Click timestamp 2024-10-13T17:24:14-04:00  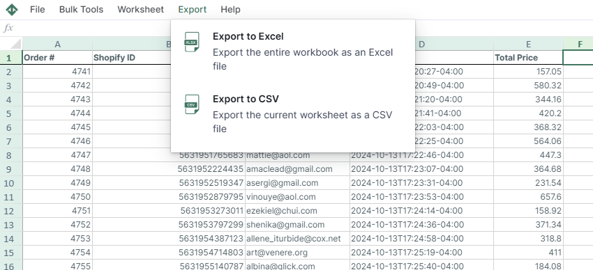(x=421, y=211)
